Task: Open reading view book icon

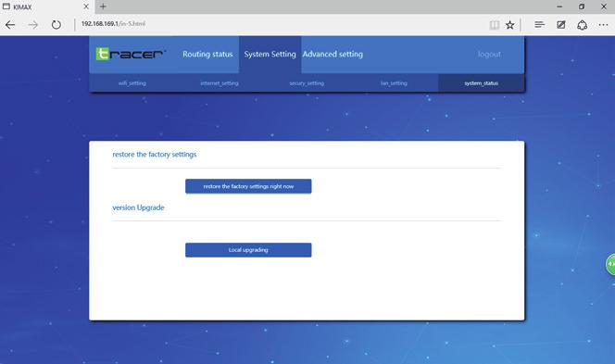Action: [x=495, y=25]
